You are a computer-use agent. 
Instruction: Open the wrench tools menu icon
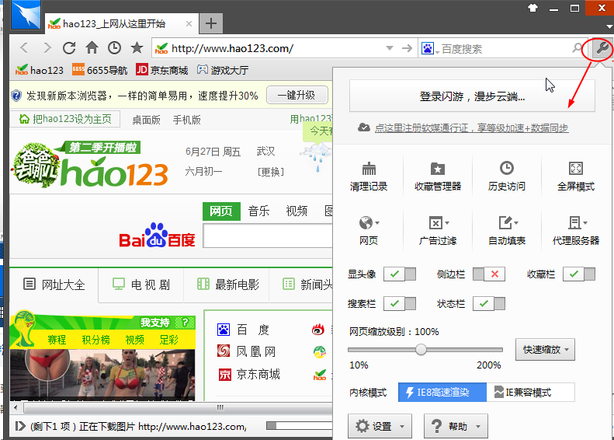pos(602,49)
